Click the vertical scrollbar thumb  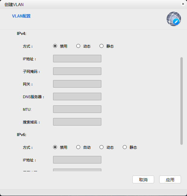coord(181,101)
